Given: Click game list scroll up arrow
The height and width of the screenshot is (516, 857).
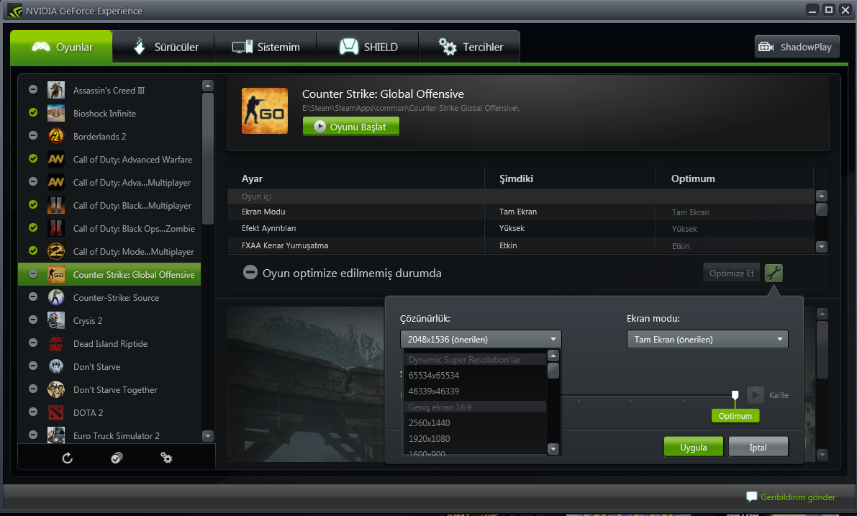Looking at the screenshot, I should (x=208, y=86).
